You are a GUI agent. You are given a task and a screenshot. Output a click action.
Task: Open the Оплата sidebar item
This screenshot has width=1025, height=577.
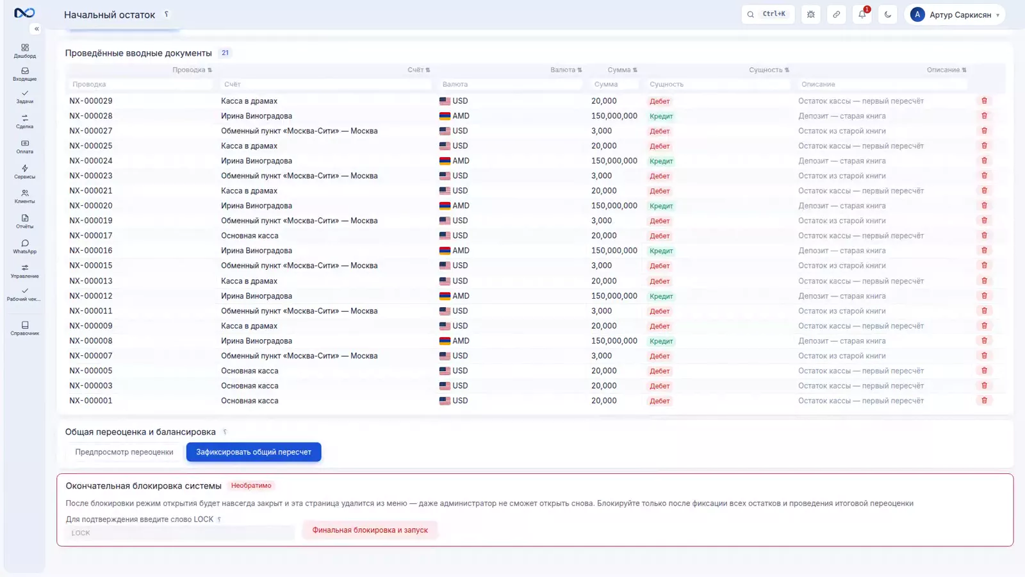[x=24, y=147]
